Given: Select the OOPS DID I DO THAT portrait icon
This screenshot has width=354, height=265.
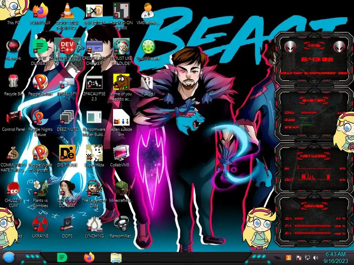Looking at the screenshot, I should click(x=67, y=194).
